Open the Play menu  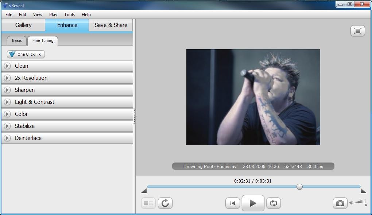tap(53, 15)
